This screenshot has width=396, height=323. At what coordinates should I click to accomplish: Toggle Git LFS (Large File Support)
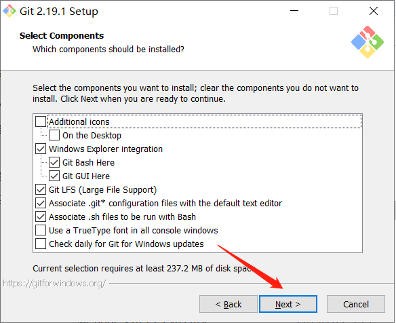point(41,189)
